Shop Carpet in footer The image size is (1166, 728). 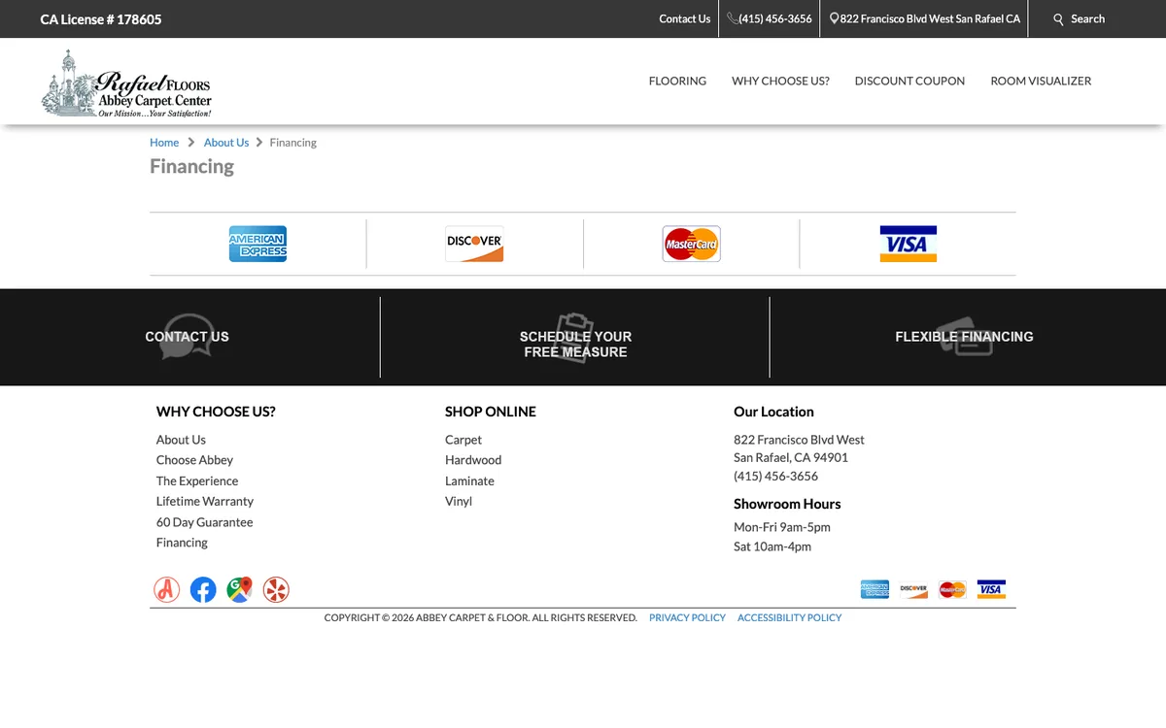coord(463,440)
